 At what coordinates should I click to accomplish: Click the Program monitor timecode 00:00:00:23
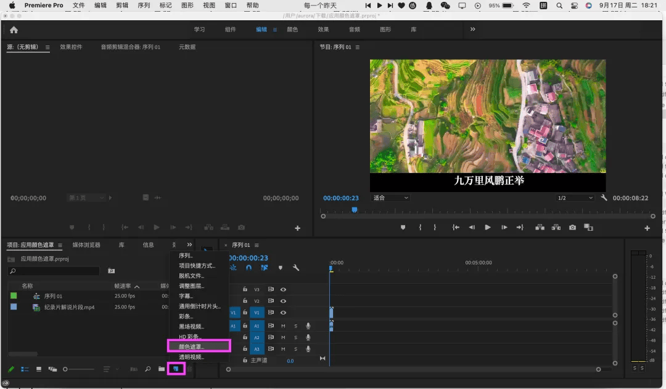(x=340, y=198)
